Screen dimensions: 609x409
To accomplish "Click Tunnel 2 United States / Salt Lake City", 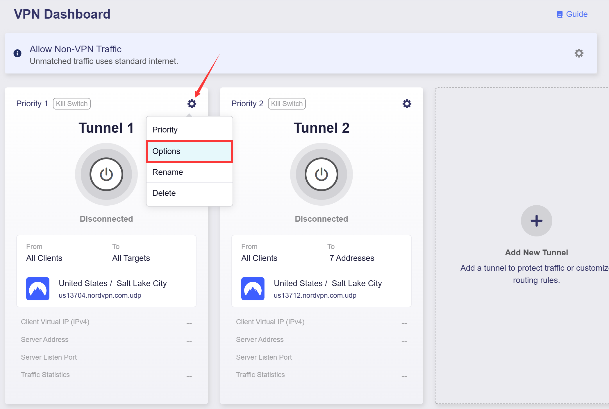I will pyautogui.click(x=328, y=284).
